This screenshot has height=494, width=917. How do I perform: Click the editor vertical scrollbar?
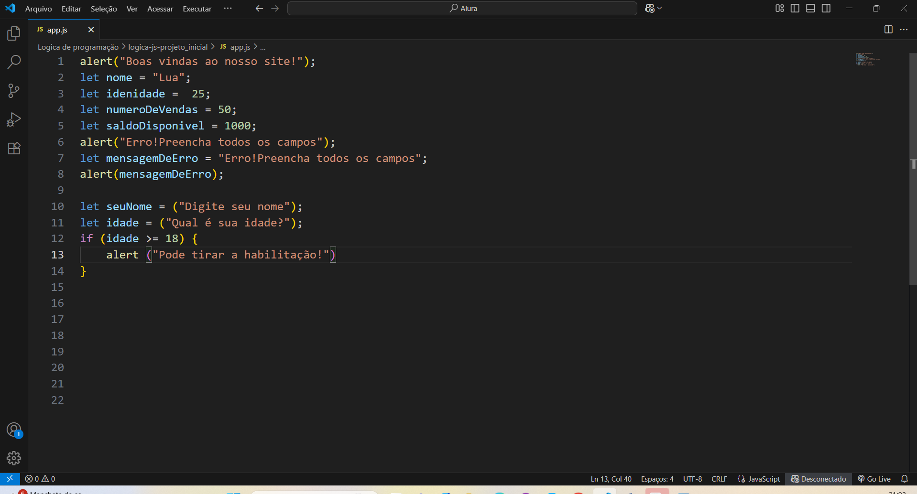click(913, 169)
